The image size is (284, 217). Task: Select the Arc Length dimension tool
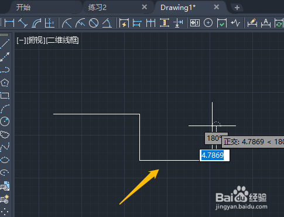coord(36,23)
